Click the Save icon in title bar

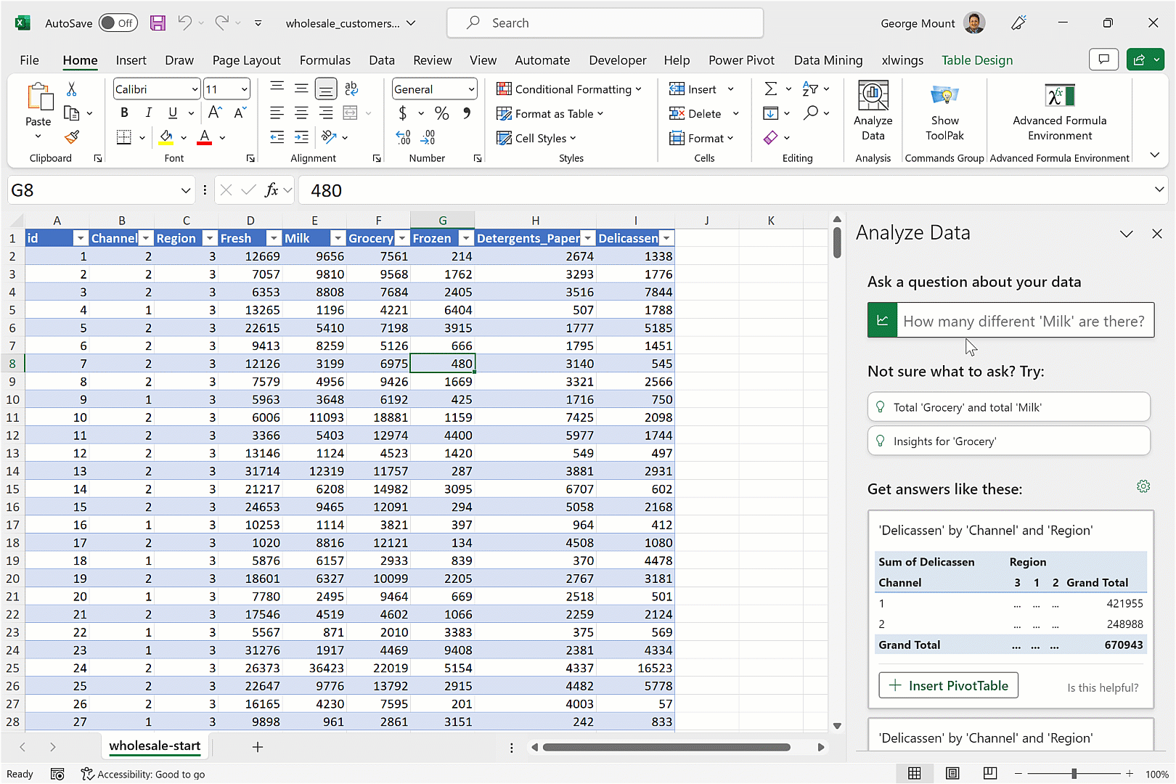coord(158,23)
